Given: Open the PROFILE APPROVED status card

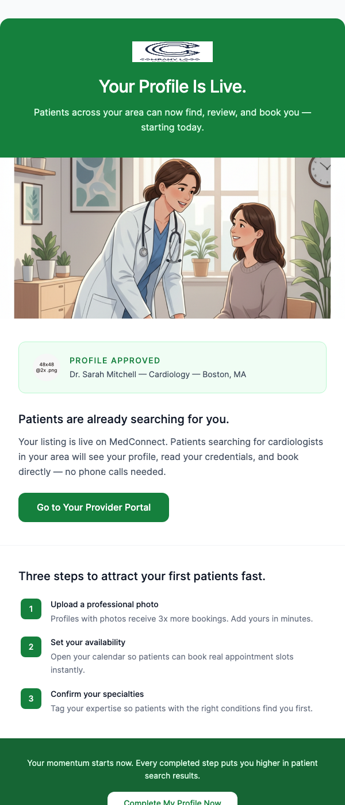Looking at the screenshot, I should (x=172, y=366).
